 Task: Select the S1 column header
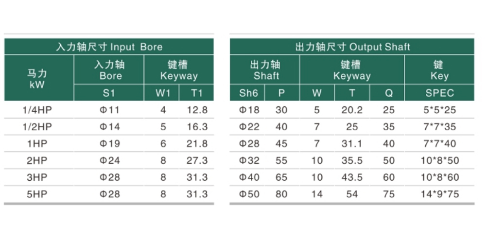pos(109,93)
